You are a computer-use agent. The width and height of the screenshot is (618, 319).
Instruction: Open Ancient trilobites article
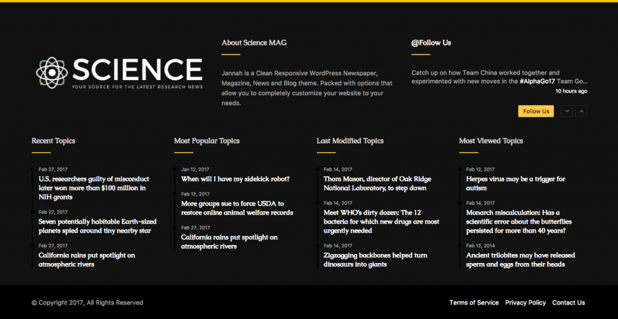pyautogui.click(x=520, y=260)
